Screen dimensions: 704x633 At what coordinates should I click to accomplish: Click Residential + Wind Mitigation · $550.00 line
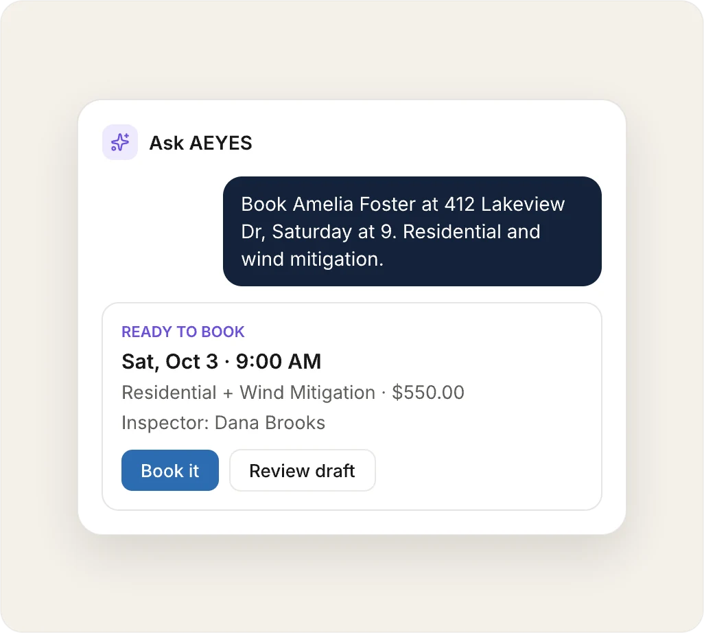point(293,392)
